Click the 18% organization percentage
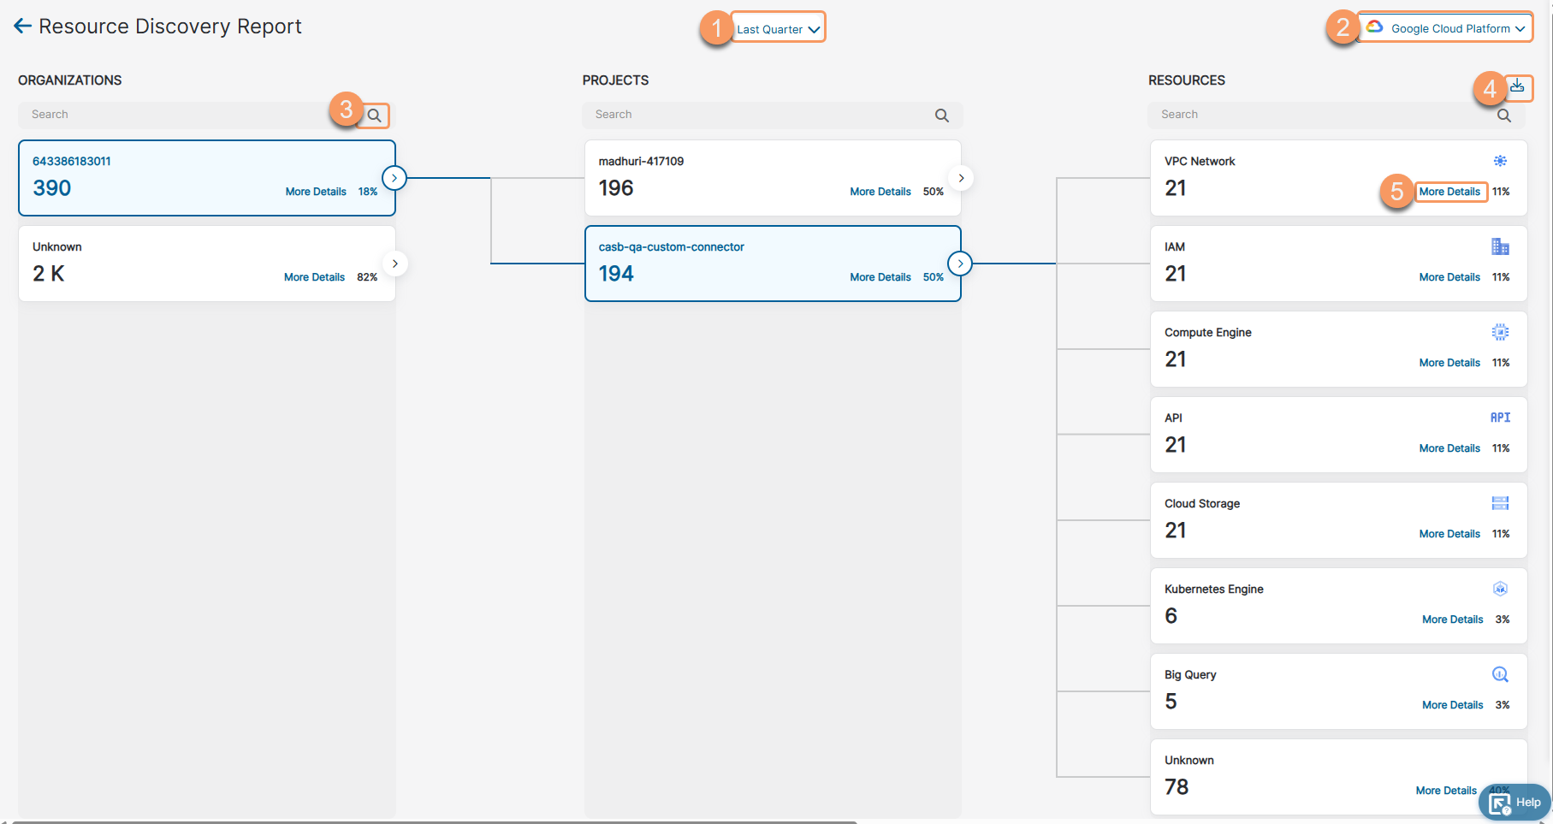Viewport: 1553px width, 824px height. click(x=368, y=192)
